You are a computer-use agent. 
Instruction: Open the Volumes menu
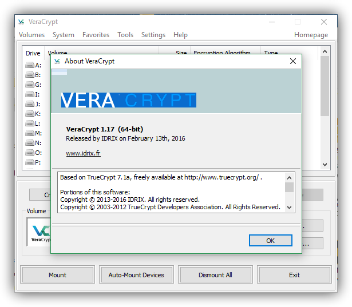(x=31, y=35)
